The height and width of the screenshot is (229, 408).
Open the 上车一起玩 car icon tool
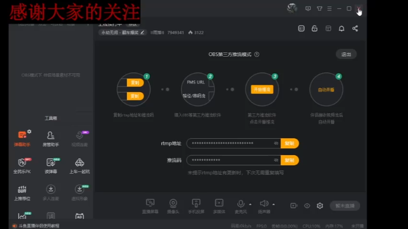pyautogui.click(x=80, y=165)
